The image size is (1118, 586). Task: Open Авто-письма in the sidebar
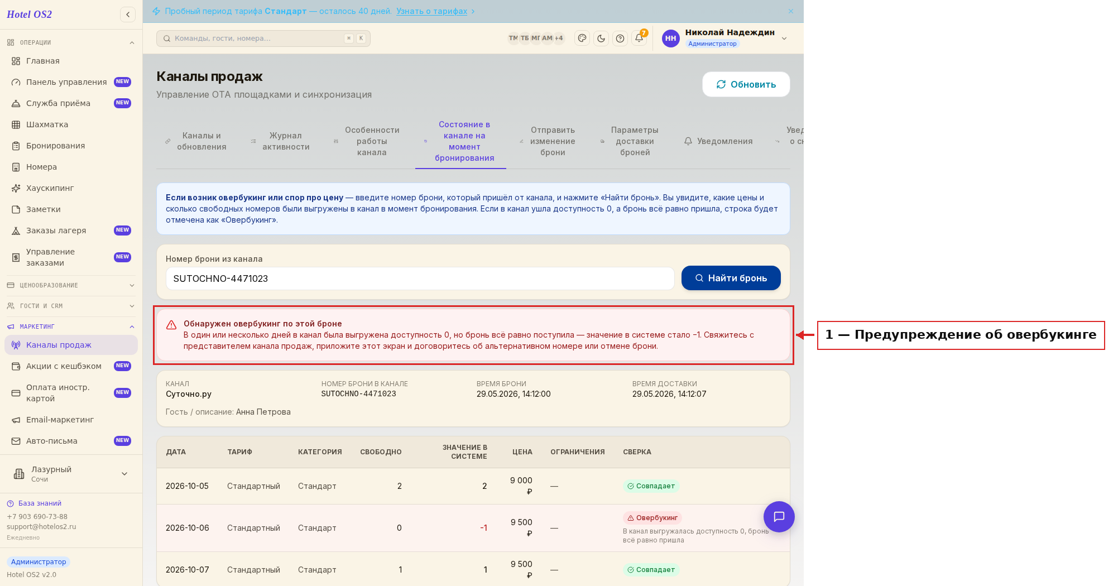point(71,441)
